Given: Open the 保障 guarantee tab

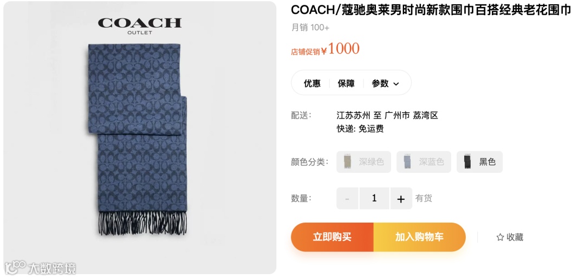Looking at the screenshot, I should click(x=346, y=83).
